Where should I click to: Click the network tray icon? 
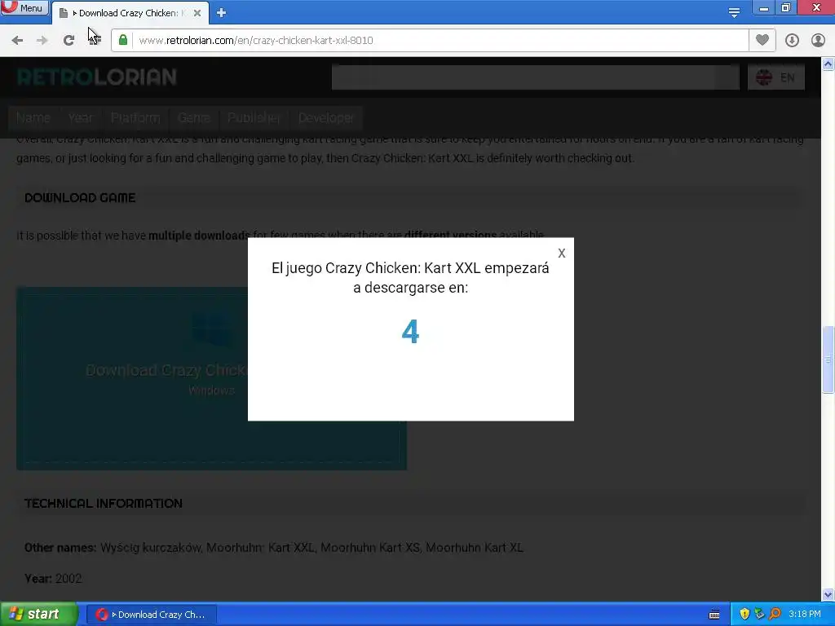pyautogui.click(x=759, y=614)
